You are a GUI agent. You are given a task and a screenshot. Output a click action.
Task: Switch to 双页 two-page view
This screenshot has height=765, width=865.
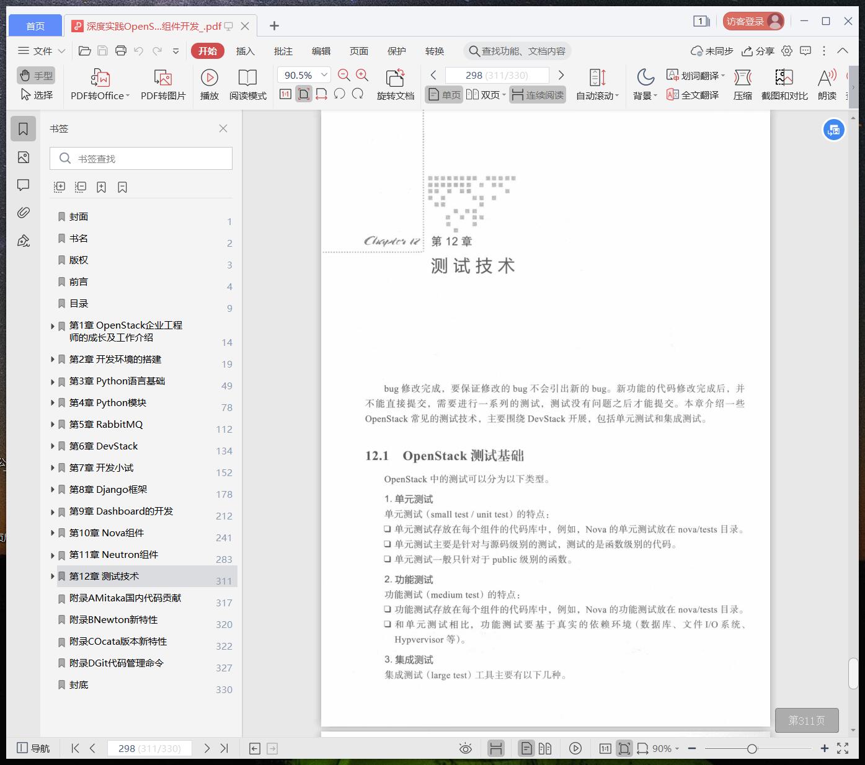(x=486, y=95)
